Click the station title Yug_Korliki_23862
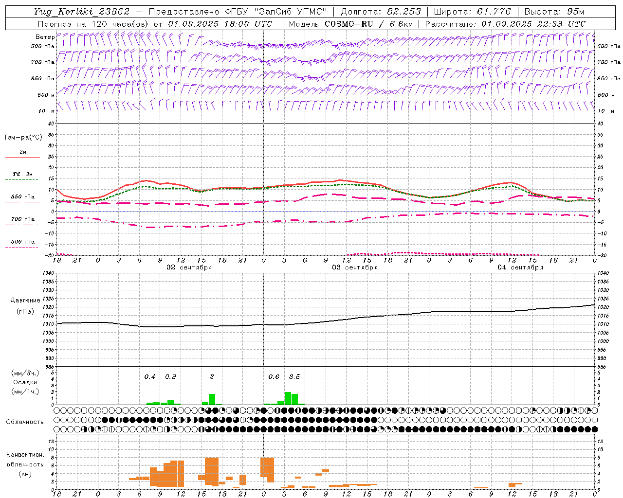This screenshot has height=498, width=623. (x=82, y=12)
